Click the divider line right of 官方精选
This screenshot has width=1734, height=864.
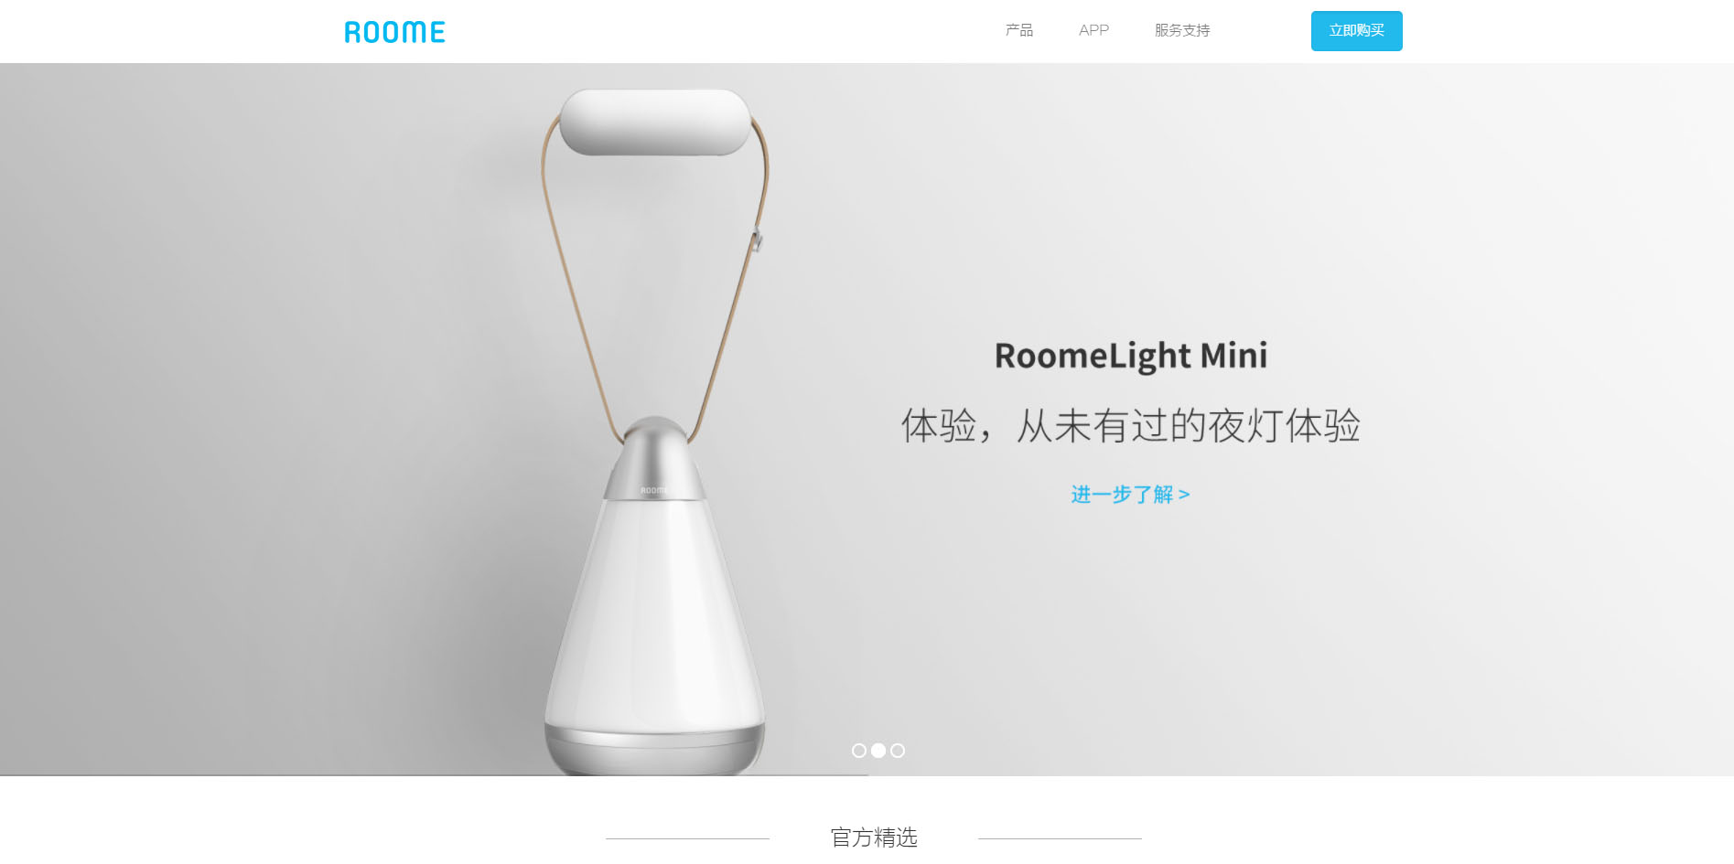tap(1060, 838)
